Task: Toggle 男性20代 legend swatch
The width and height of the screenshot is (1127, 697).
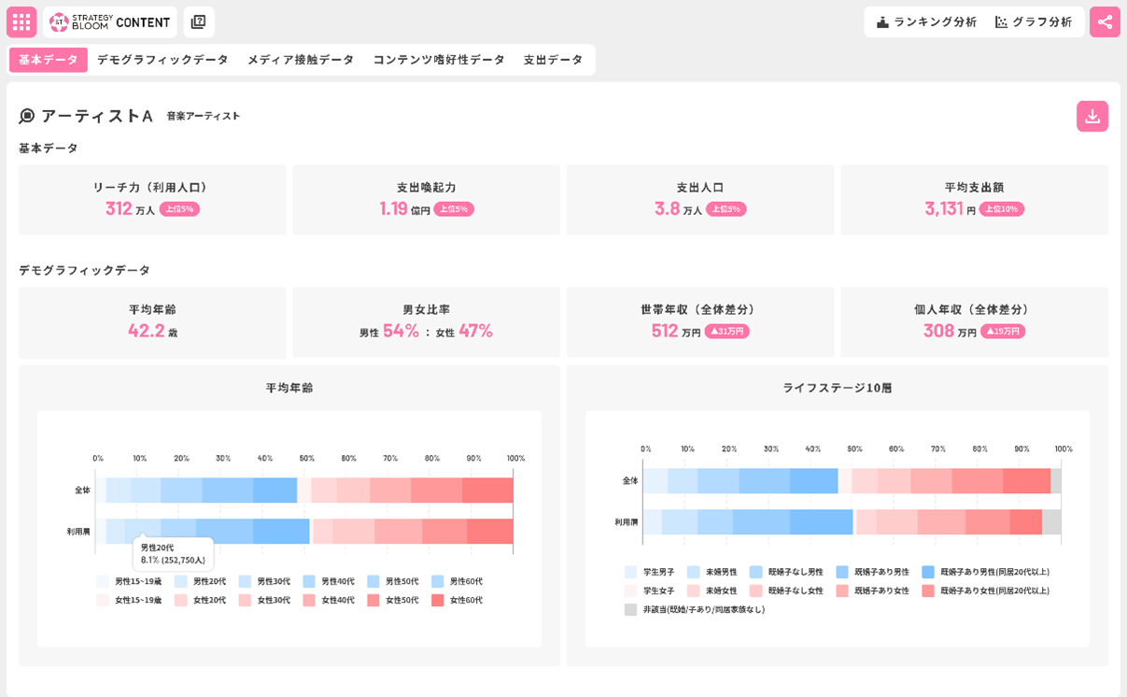Action: tap(181, 581)
